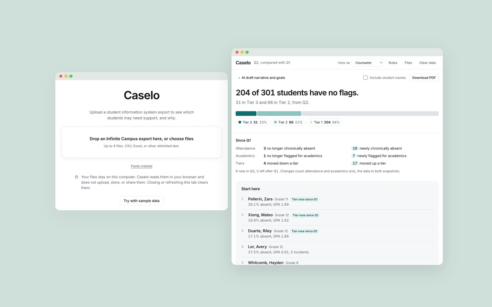Select the Tier 1 204 68% chip
This screenshot has height=307, width=492.
[x=325, y=122]
